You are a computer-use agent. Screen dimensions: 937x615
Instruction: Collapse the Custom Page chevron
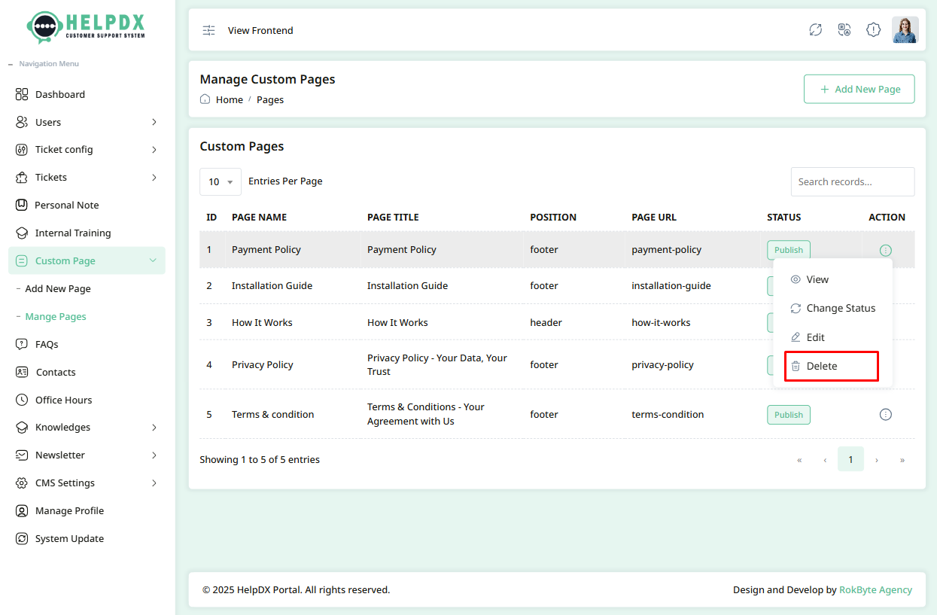coord(153,260)
